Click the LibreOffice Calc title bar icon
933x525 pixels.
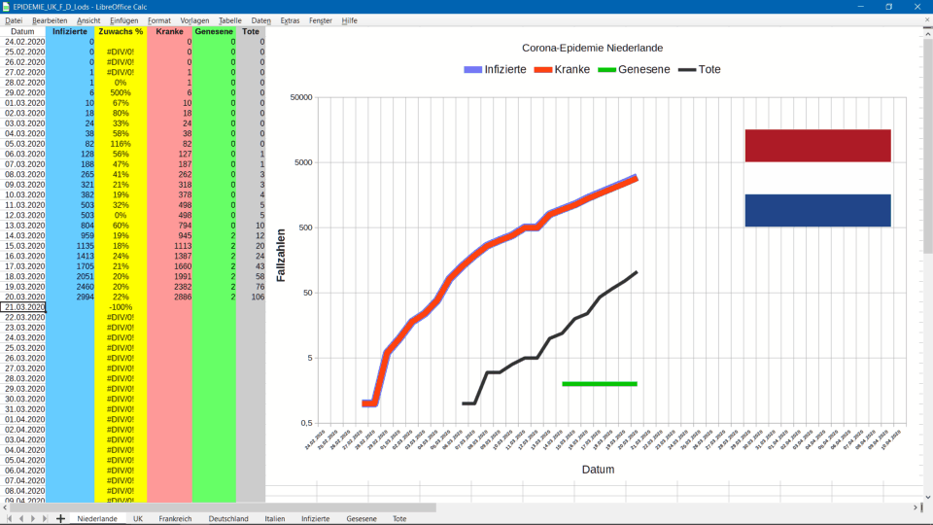click(7, 7)
